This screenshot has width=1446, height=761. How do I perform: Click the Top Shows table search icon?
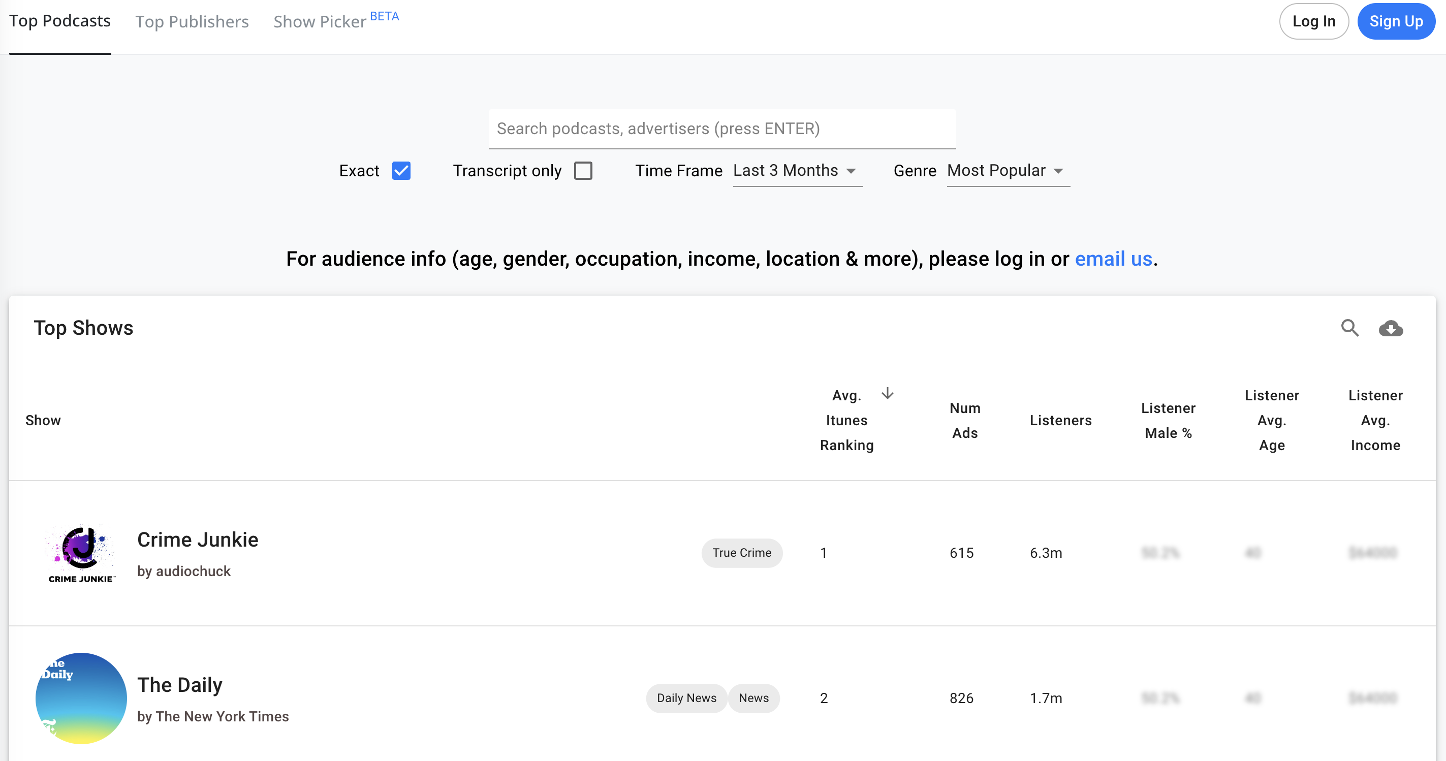click(1349, 328)
